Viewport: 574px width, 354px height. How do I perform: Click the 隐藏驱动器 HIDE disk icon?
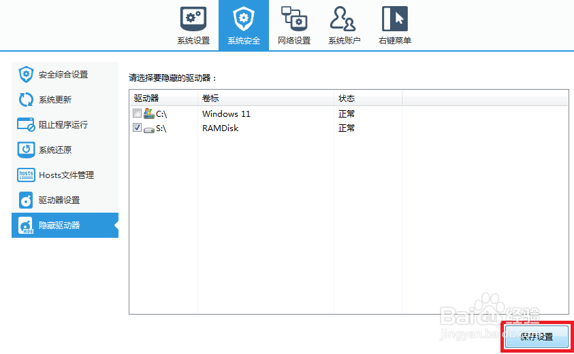tap(26, 226)
